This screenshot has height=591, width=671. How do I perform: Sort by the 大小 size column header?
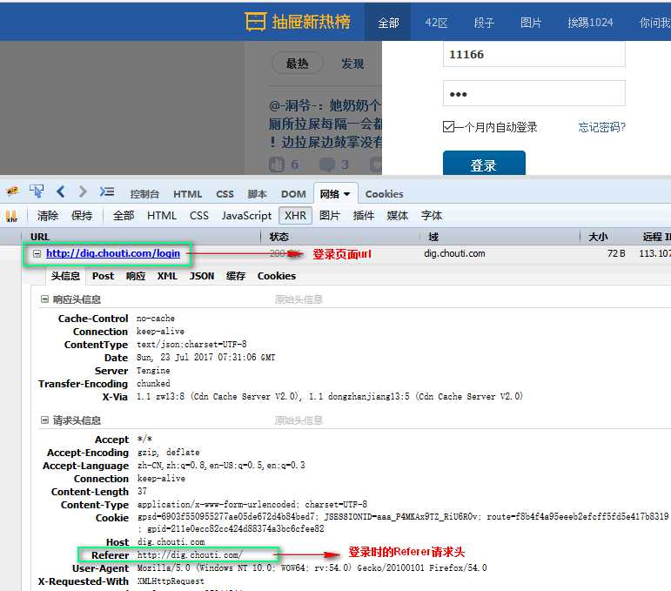(598, 237)
